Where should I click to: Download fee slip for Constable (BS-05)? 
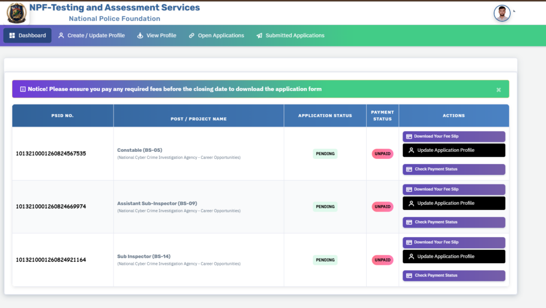click(454, 136)
